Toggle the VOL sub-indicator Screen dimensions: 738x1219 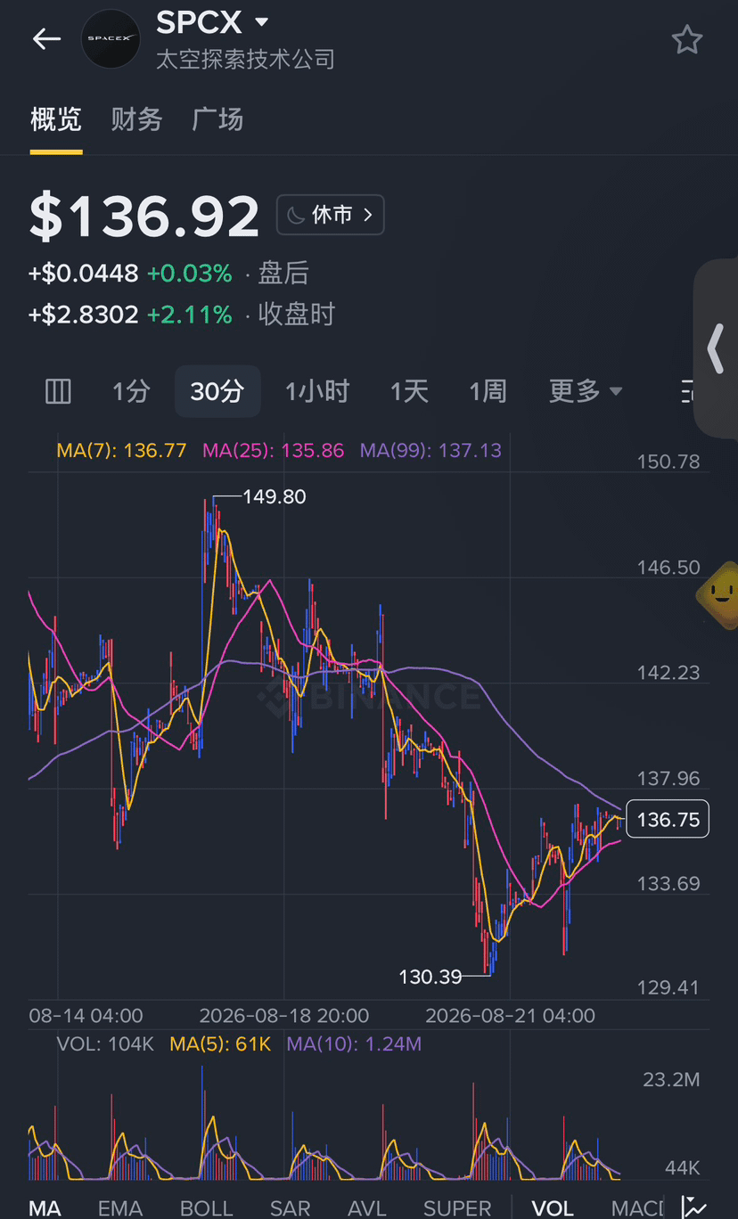tap(553, 1207)
